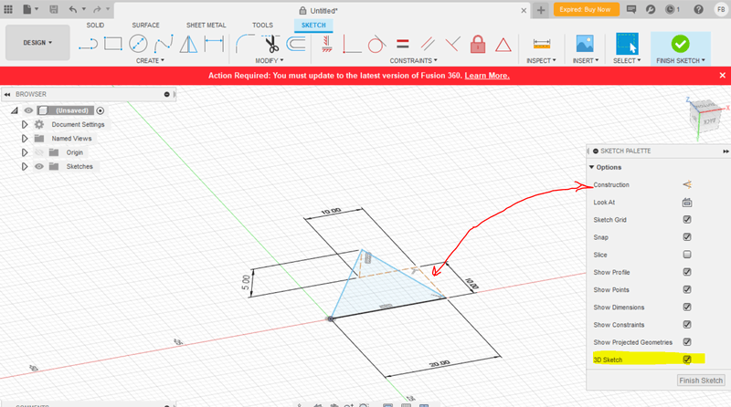731x407 pixels.
Task: Click the Undo arrow
Action: (x=73, y=9)
